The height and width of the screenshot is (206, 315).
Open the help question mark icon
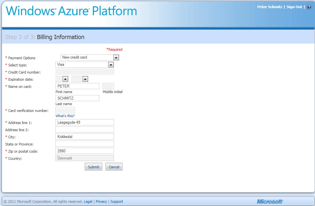[309, 7]
